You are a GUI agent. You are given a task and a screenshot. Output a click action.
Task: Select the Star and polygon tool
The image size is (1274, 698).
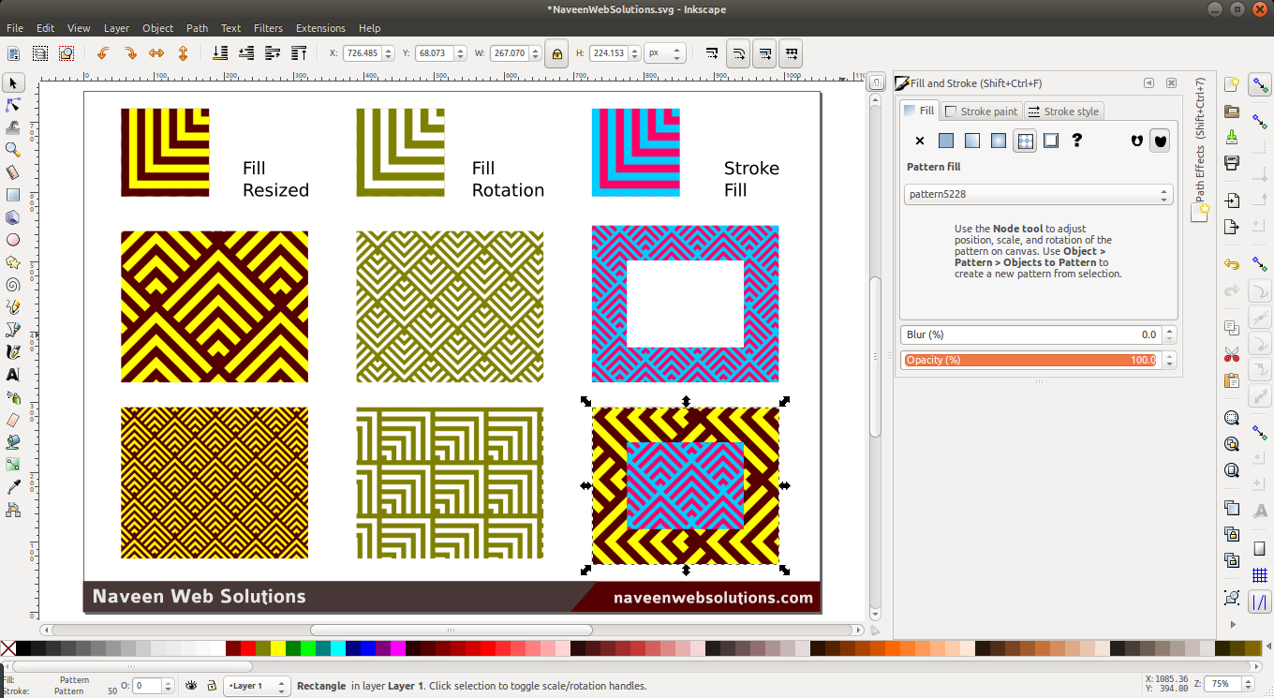13,262
